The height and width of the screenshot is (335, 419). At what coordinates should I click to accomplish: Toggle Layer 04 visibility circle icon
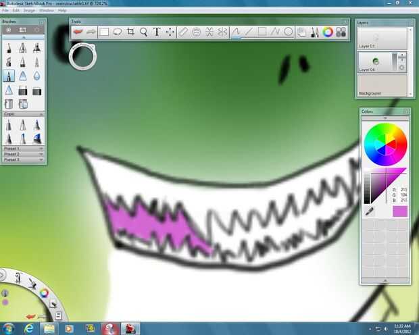click(401, 68)
